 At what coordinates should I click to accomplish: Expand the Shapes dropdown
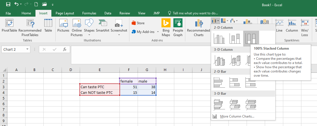[89, 35]
